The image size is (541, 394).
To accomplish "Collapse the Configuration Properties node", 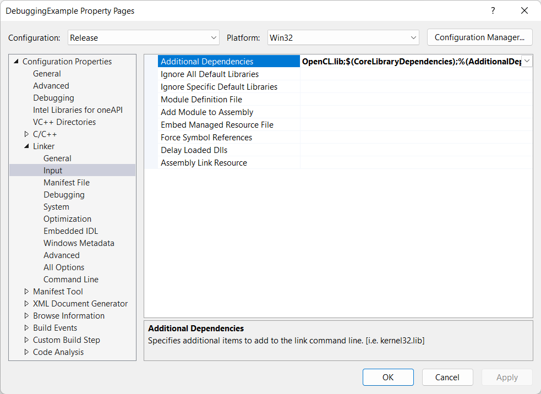I will pyautogui.click(x=16, y=62).
